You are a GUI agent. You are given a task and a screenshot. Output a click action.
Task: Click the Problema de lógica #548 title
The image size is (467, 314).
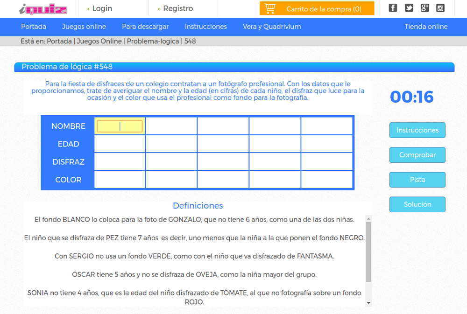click(67, 67)
